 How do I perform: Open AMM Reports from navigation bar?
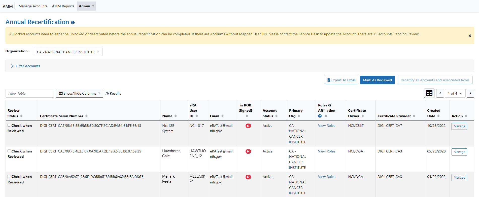(x=63, y=6)
